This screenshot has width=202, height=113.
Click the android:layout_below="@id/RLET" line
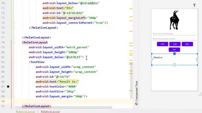point(56,57)
